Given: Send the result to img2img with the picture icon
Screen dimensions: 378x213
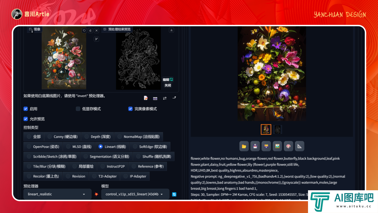Looking at the screenshot, I should (277, 146).
